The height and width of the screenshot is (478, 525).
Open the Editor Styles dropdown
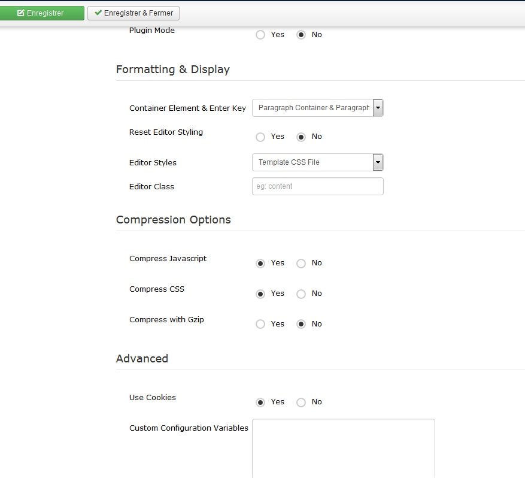[x=317, y=162]
